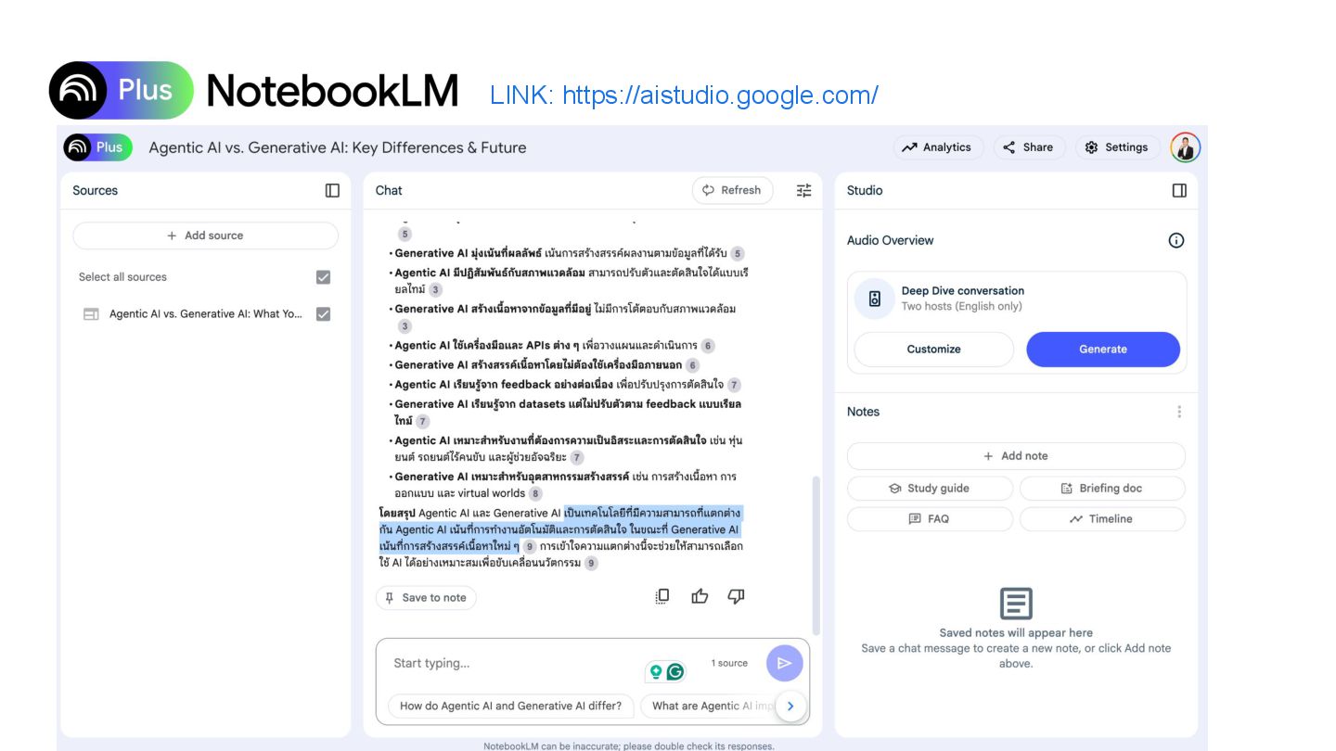The width and height of the screenshot is (1336, 751).
Task: Click the Audio Overview info icon
Action: [x=1176, y=240]
